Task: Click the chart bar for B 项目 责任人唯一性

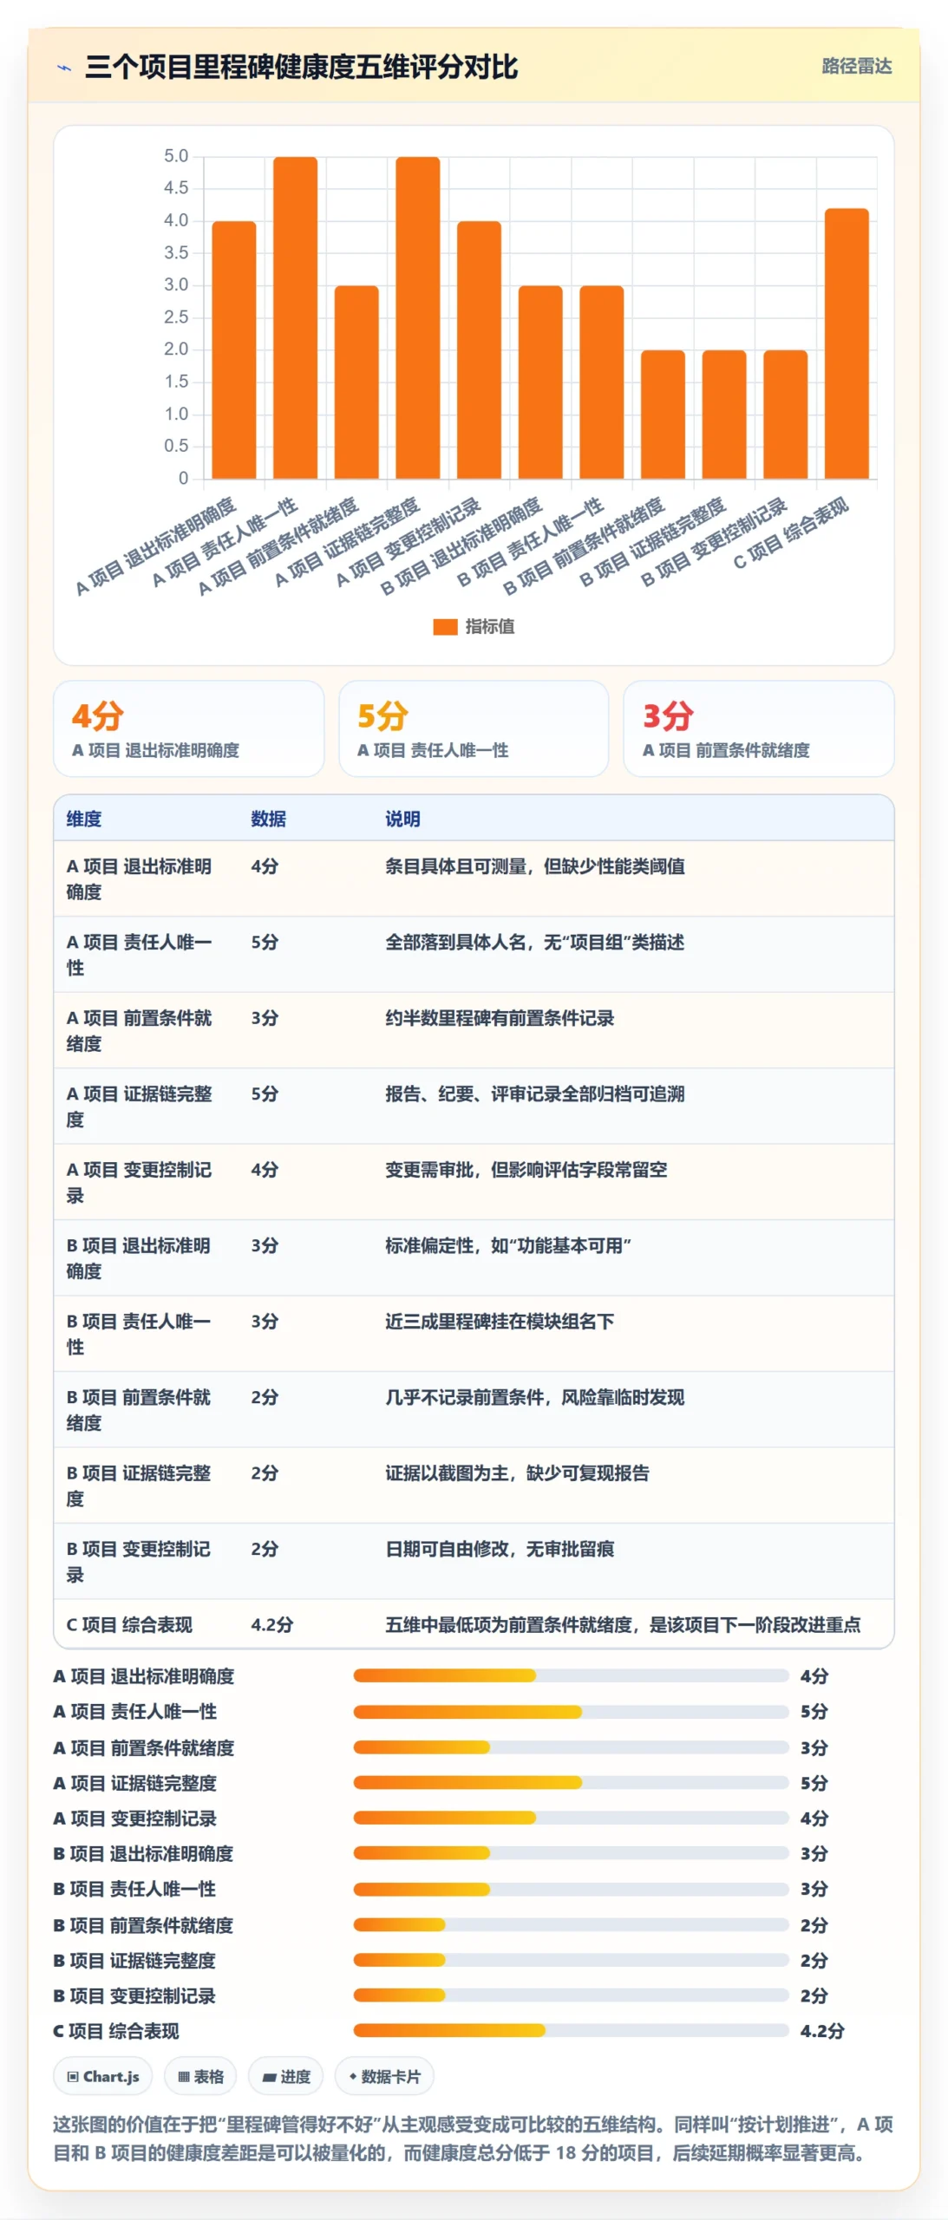Action: 602,382
